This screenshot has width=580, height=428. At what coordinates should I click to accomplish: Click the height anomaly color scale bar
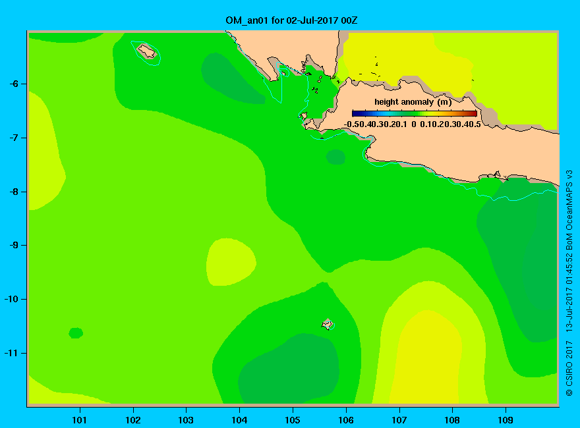pos(415,113)
